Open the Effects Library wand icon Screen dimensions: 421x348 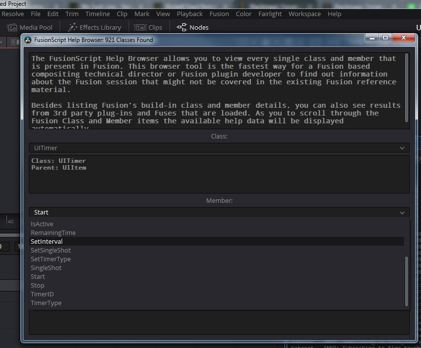pyautogui.click(x=72, y=27)
